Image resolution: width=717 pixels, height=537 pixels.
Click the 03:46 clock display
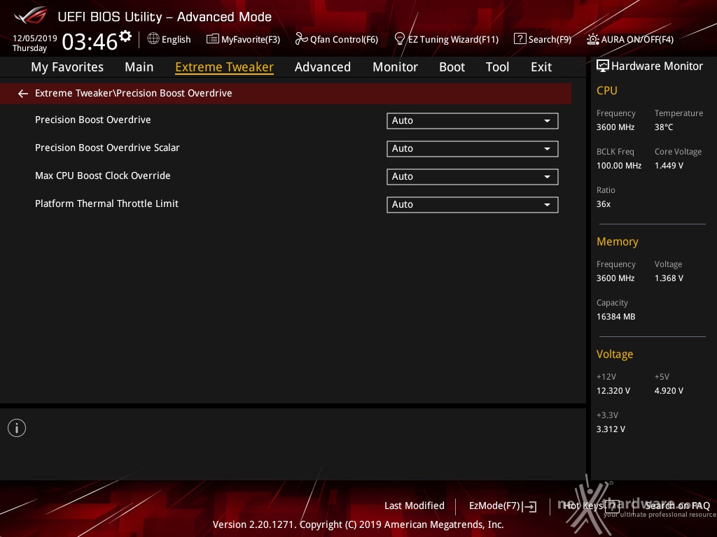pyautogui.click(x=90, y=42)
